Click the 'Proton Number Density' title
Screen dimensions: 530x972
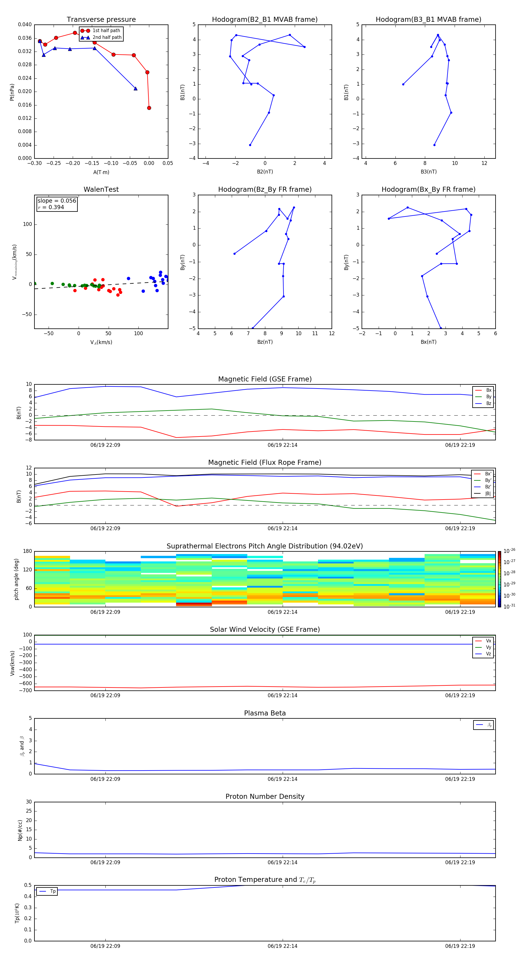(265, 796)
